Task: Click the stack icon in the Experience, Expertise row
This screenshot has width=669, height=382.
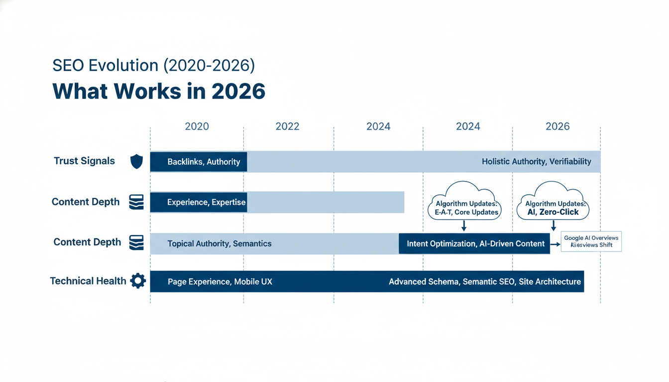Action: pos(136,202)
